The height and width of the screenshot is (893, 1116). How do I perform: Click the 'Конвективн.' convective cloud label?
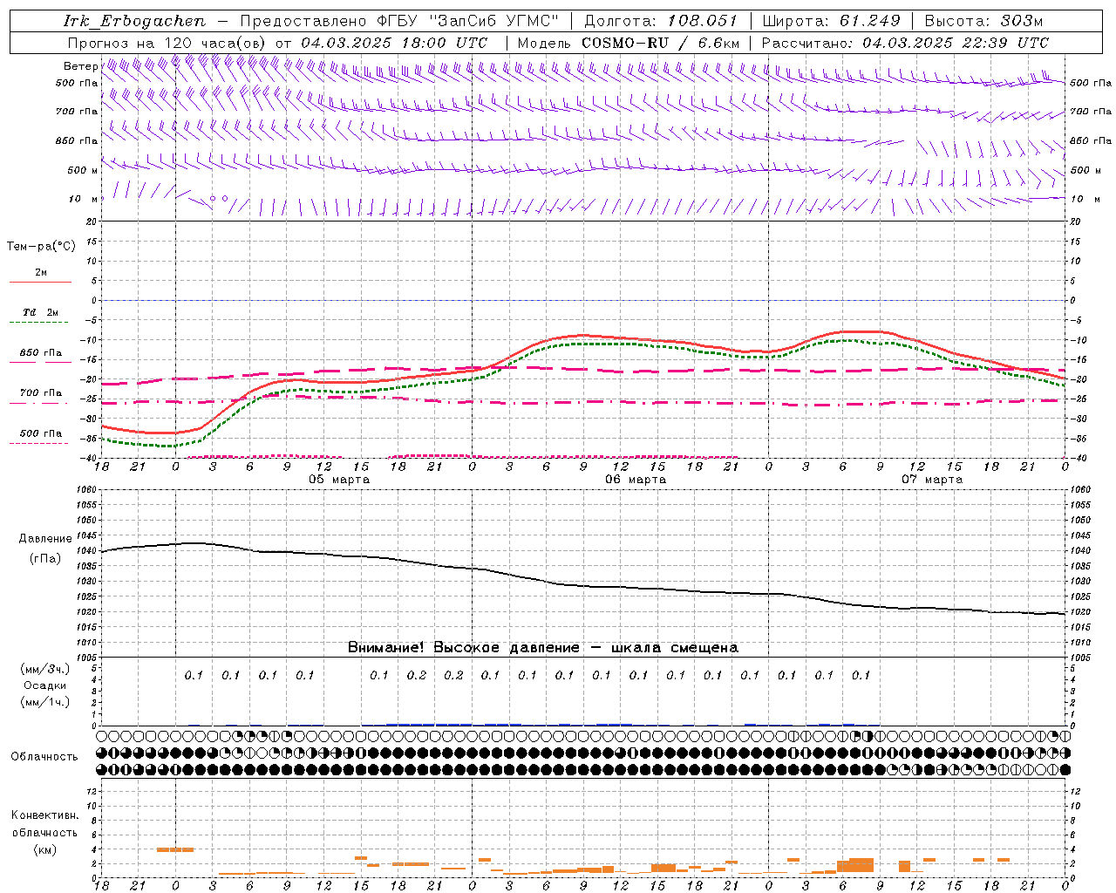point(44,815)
